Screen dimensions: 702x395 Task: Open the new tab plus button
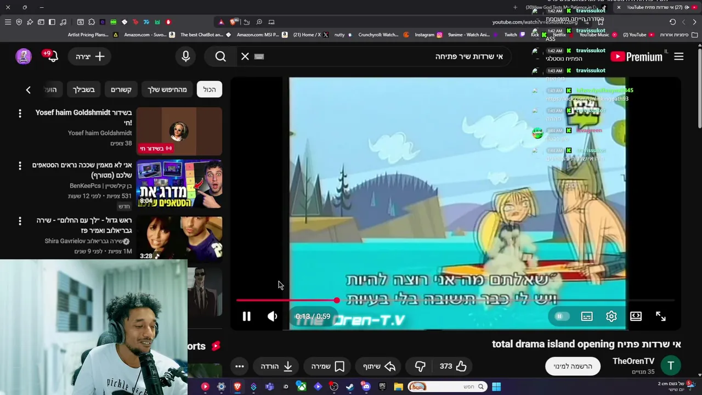click(515, 7)
